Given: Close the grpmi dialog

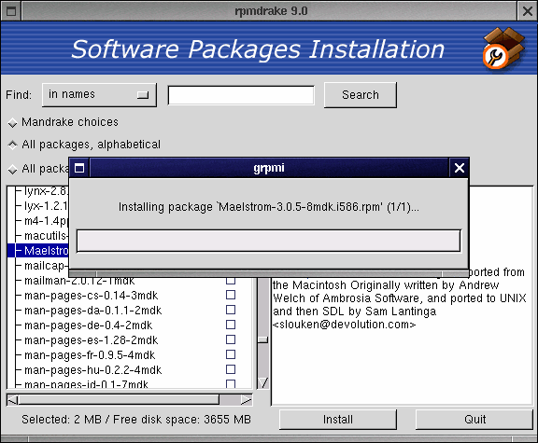Looking at the screenshot, I should [460, 168].
